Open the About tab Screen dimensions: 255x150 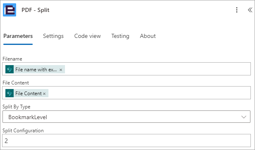(148, 36)
